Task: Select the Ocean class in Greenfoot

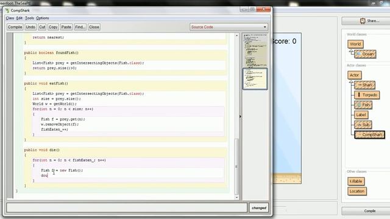Action: click(x=365, y=54)
